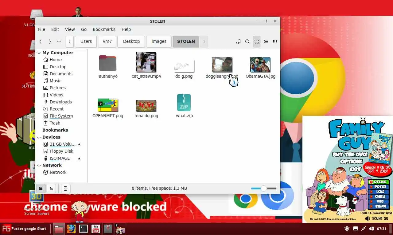The image size is (393, 235).
Task: Click the shield tray icon
Action: (x=347, y=229)
